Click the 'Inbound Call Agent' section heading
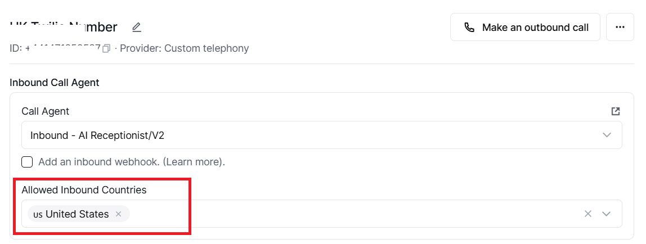 [55, 83]
